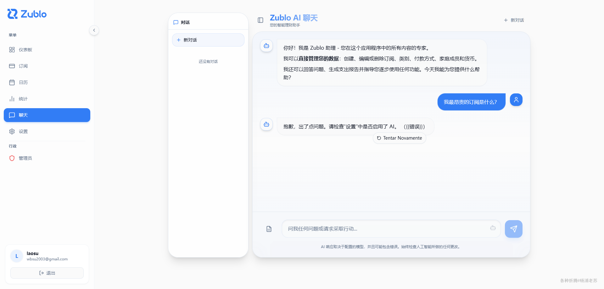Screen dimensions: 604x289
Task: Click the Zublo AI 聊天 heading
Action: [294, 18]
